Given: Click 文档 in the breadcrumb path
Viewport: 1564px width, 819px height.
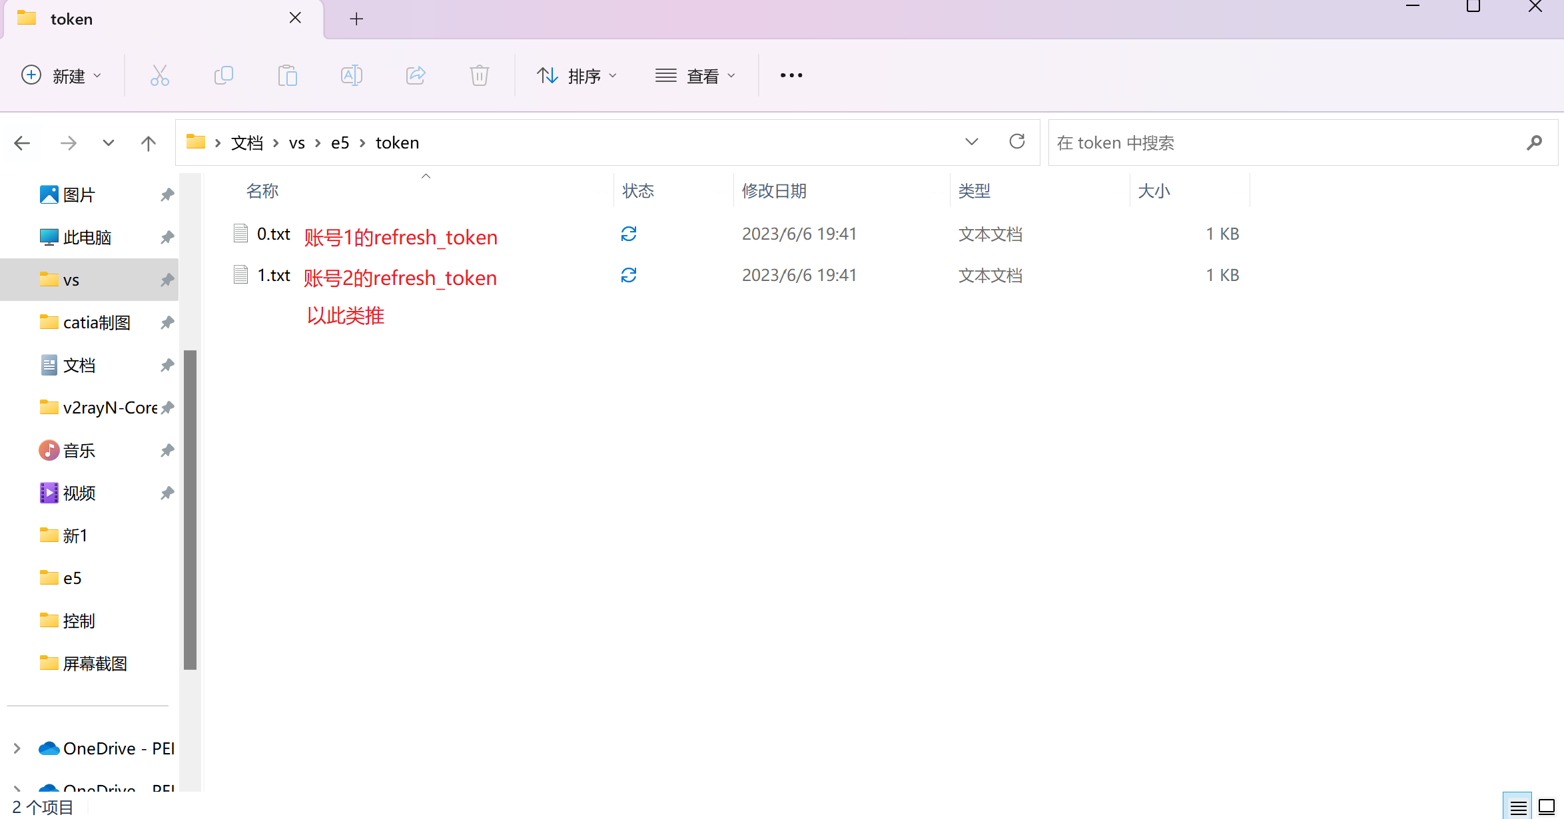Looking at the screenshot, I should pos(247,143).
